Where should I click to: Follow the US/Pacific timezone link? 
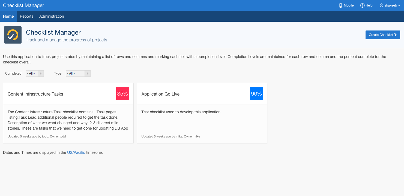pyautogui.click(x=76, y=152)
